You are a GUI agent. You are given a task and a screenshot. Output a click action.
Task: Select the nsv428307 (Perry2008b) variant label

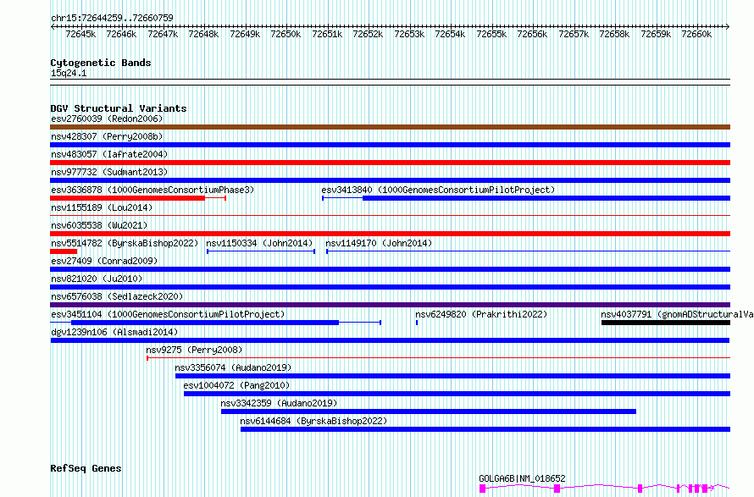pos(107,136)
